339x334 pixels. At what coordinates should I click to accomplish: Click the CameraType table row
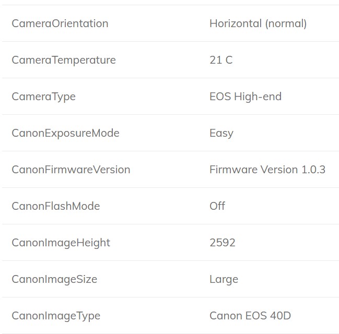[x=170, y=97]
